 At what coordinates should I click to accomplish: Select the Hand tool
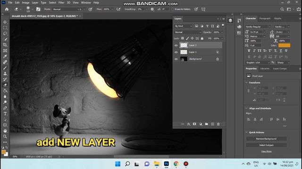(5, 131)
